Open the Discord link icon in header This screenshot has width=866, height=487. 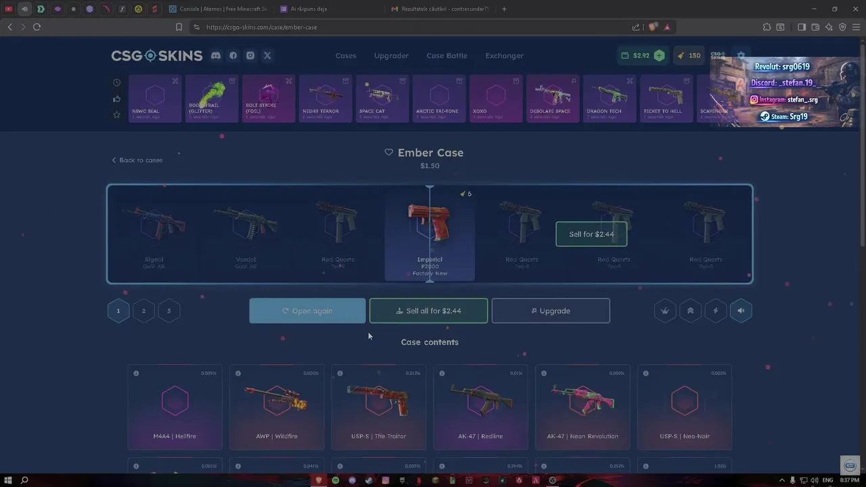[216, 55]
